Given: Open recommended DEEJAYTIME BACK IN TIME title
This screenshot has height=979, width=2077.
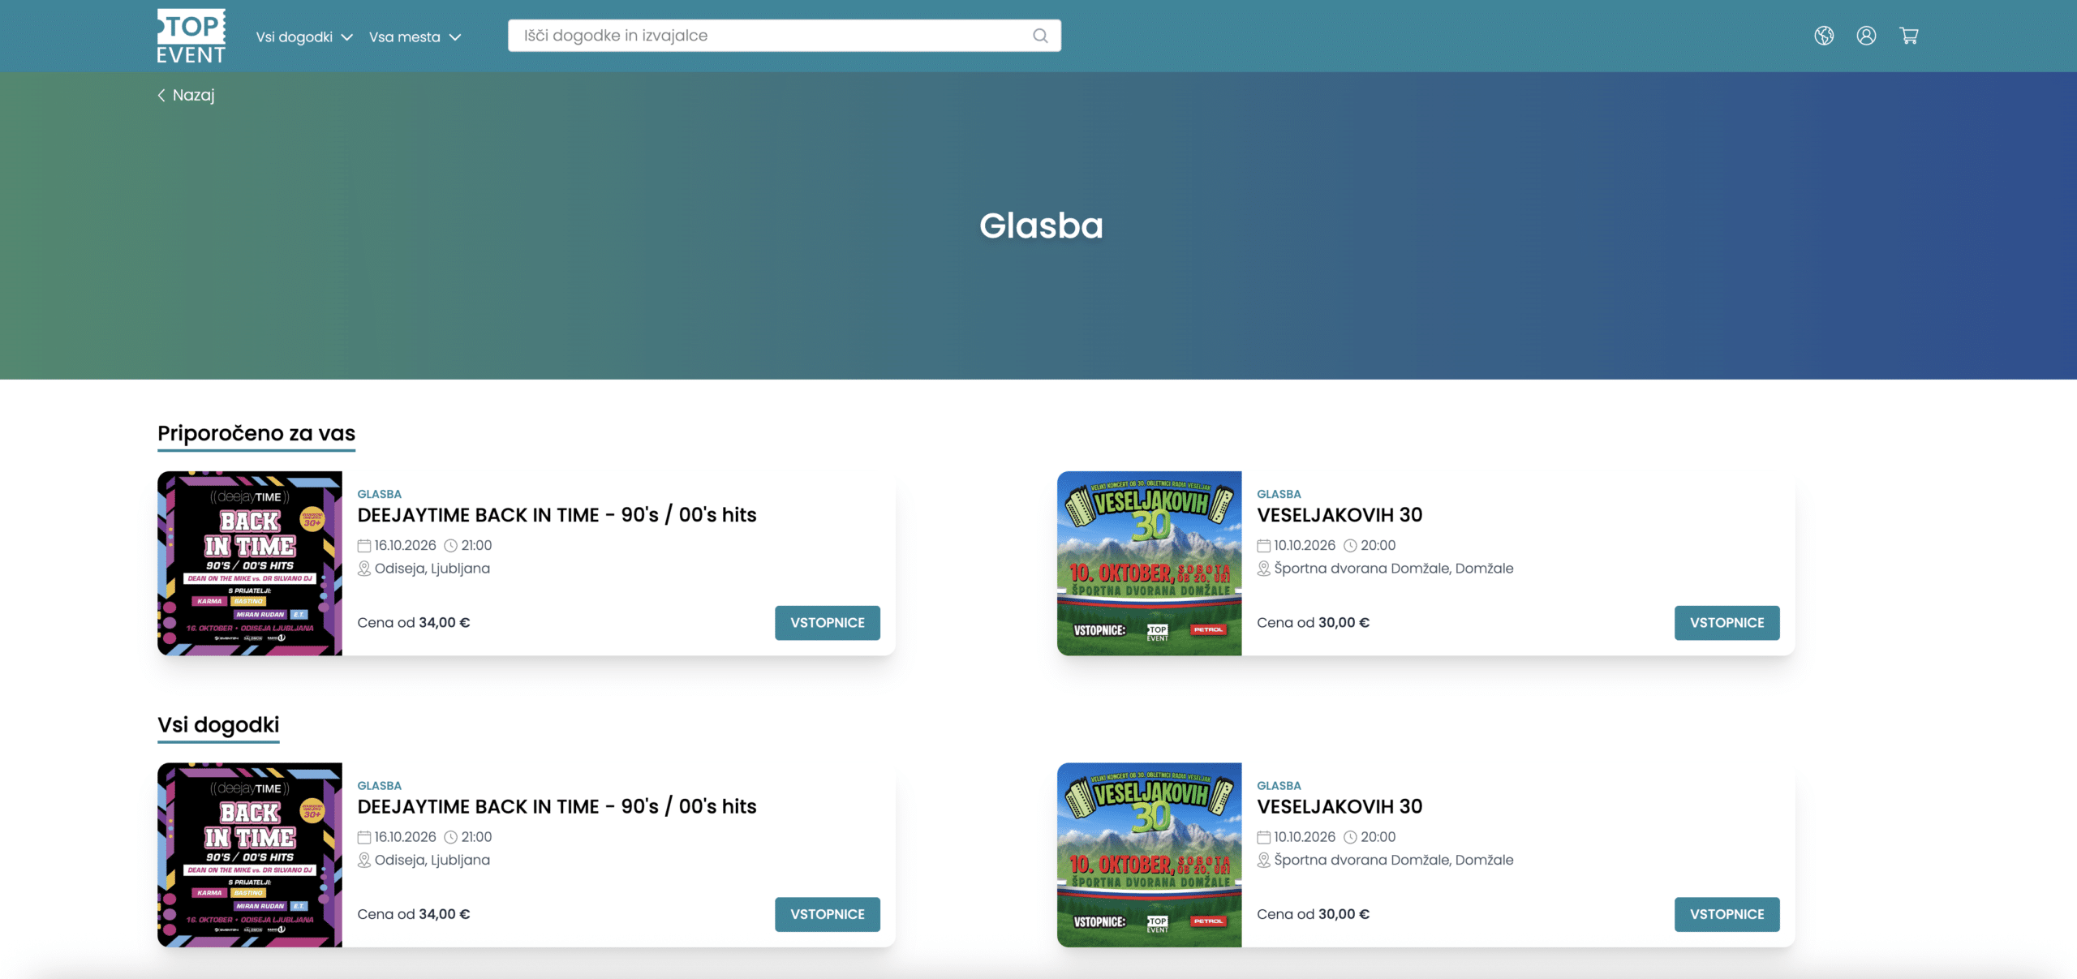Looking at the screenshot, I should [557, 515].
